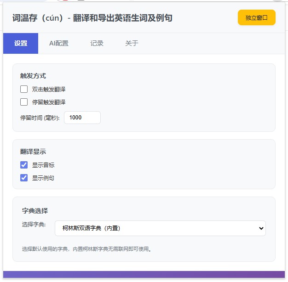Click the 停留时间 milliseconds input field
This screenshot has height=282, width=288.
[82, 118]
